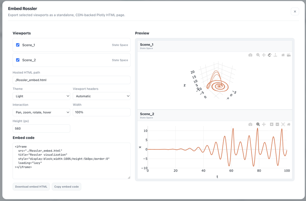Click inside the embed code textarea
This screenshot has width=306, height=201.
coord(71,161)
